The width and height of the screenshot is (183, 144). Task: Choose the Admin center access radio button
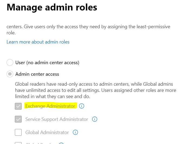(x=10, y=74)
